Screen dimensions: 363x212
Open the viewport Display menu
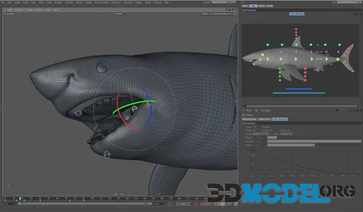point(29,10)
